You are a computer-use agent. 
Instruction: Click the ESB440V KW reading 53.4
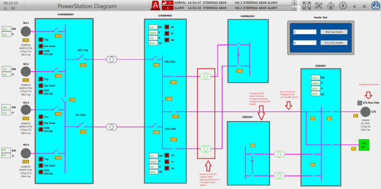pyautogui.click(x=316, y=78)
